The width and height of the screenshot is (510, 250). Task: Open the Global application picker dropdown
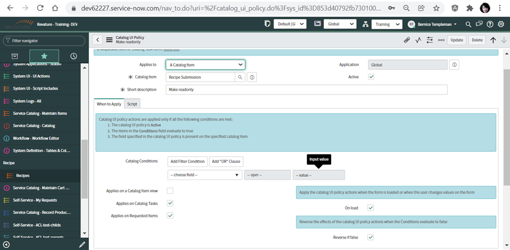click(340, 24)
